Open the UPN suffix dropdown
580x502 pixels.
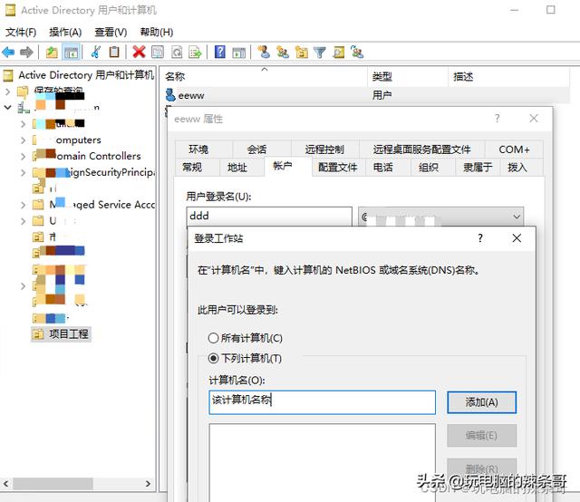[517, 217]
